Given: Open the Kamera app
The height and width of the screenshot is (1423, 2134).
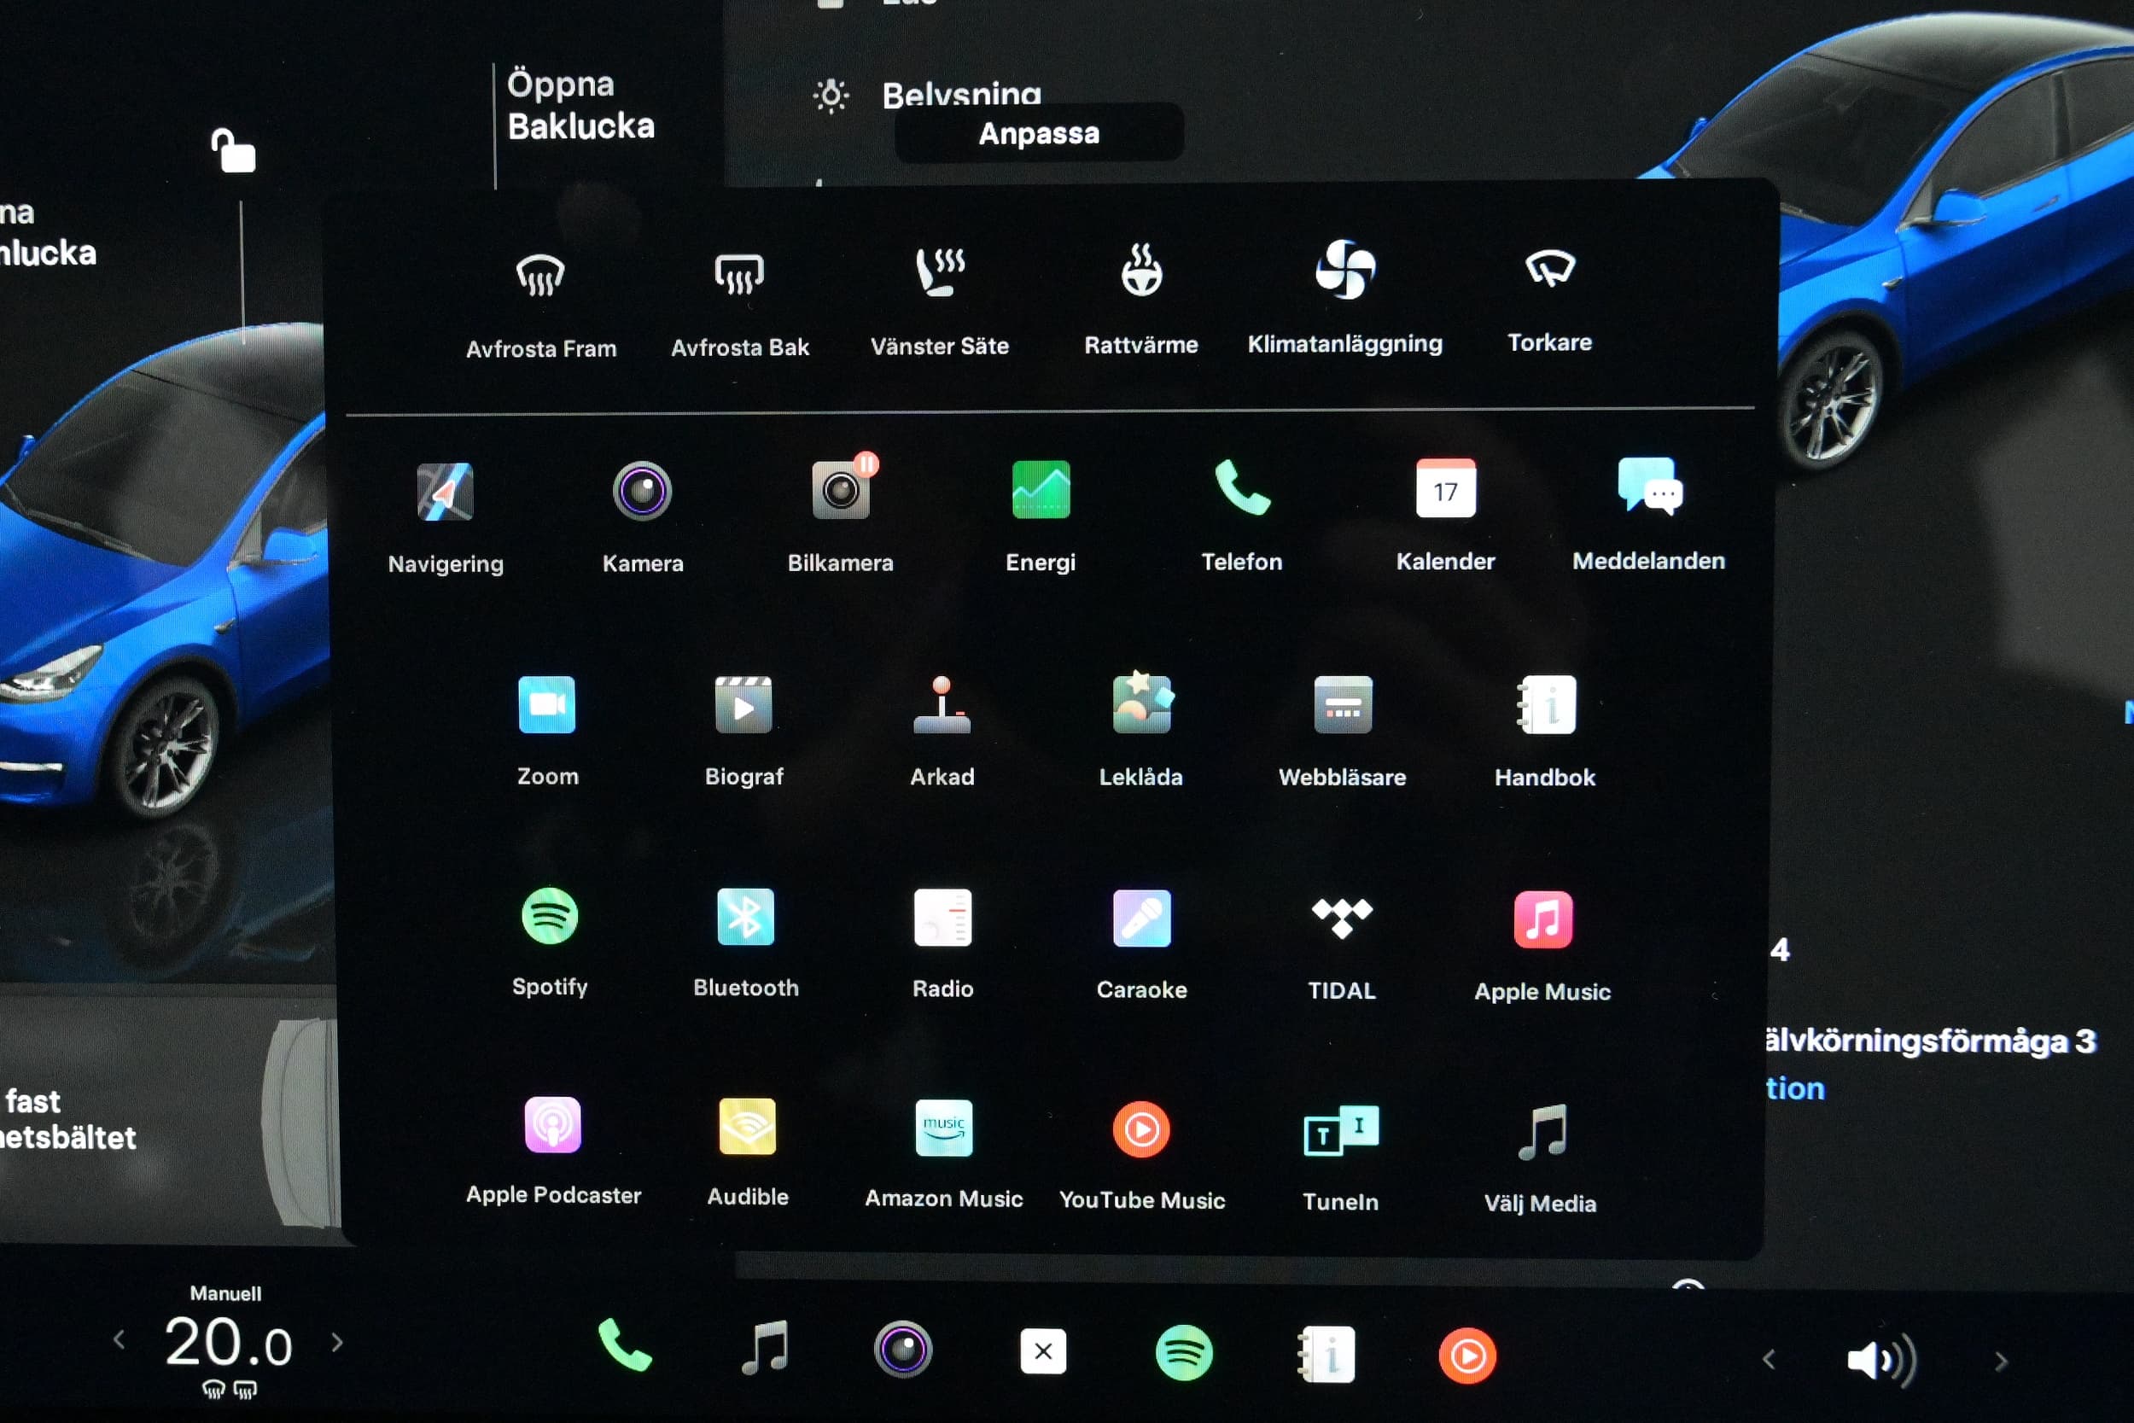Looking at the screenshot, I should coord(643,517).
